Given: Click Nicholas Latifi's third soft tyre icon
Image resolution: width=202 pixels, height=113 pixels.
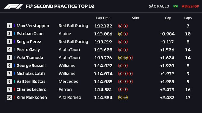Looking at the screenshot, I should point(131,73).
